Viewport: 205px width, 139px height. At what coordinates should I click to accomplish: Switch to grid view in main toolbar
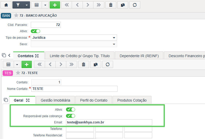36,5
